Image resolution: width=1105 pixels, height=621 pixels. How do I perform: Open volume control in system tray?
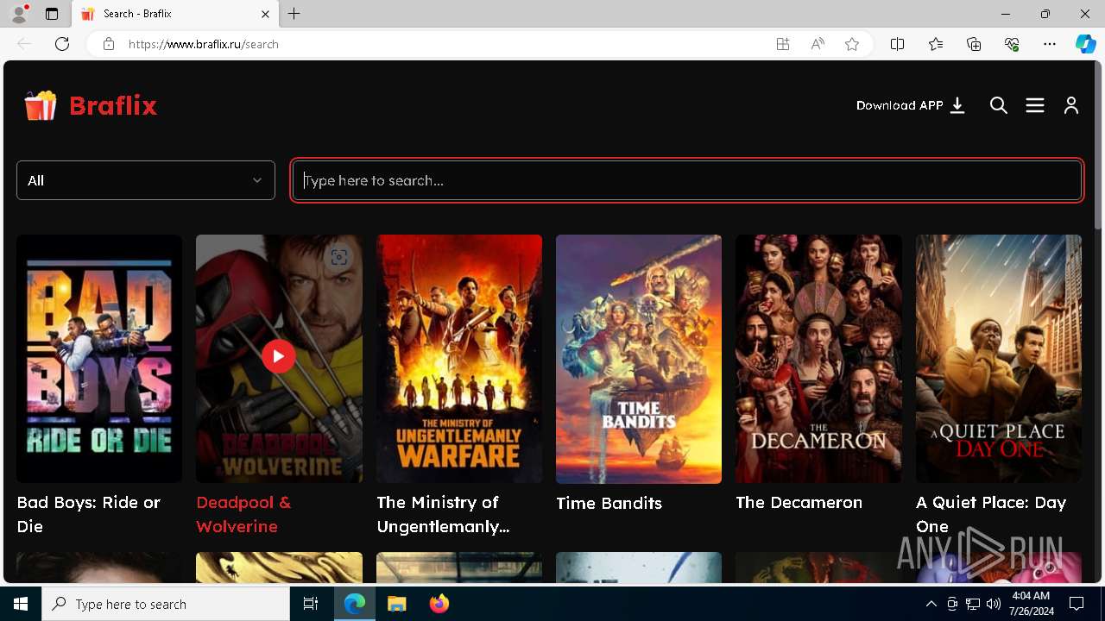(x=994, y=604)
